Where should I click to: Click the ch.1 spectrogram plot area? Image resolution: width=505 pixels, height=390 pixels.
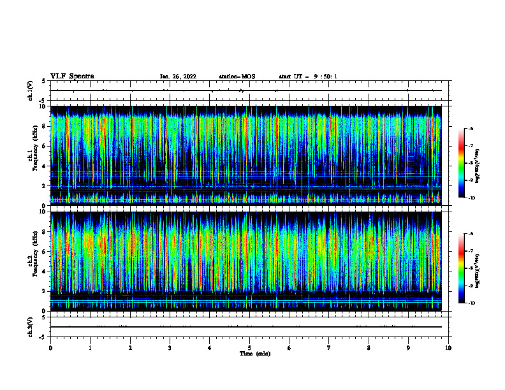(246, 155)
